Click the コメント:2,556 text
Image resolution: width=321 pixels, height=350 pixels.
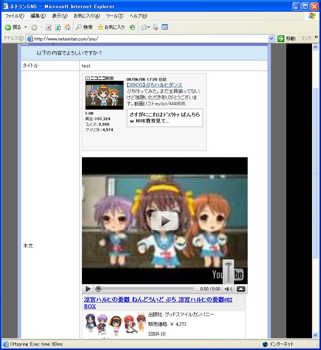pos(97,124)
